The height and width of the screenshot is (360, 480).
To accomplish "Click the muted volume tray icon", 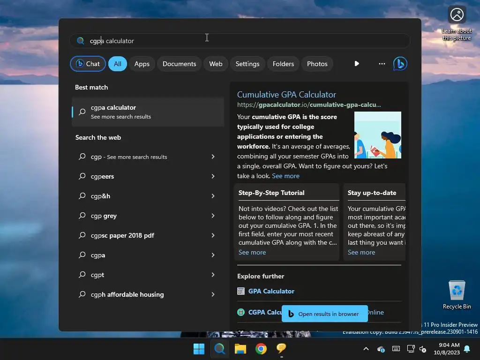I will pyautogui.click(x=423, y=349).
